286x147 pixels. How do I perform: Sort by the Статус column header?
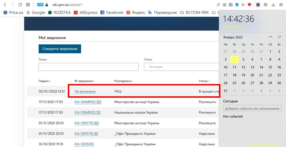204,81
